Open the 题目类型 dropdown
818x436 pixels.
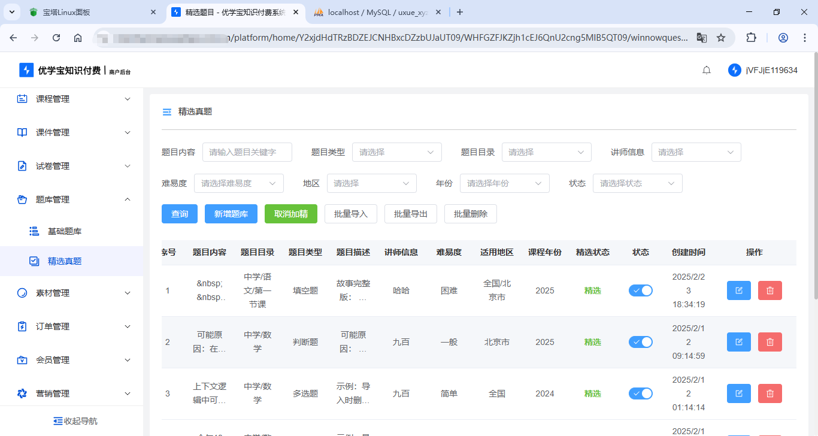(396, 152)
